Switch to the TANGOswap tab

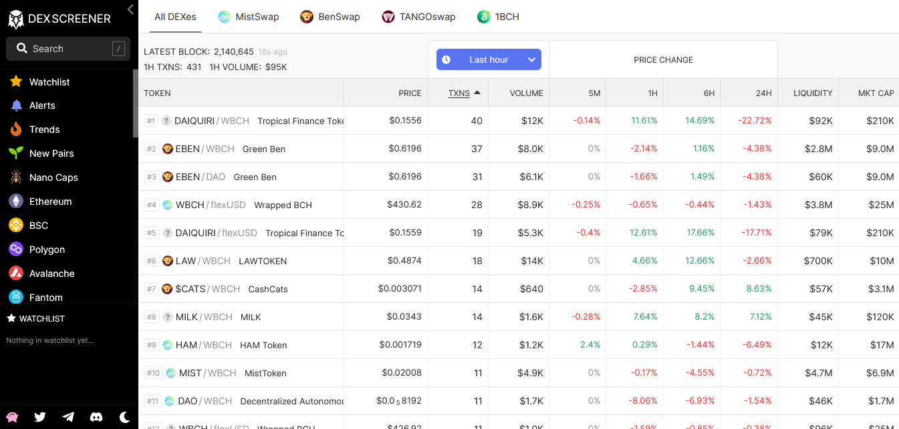pyautogui.click(x=418, y=17)
